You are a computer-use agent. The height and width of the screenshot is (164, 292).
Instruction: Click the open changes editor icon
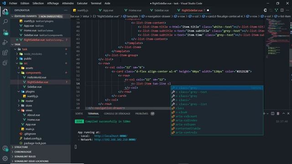(x=265, y=10)
